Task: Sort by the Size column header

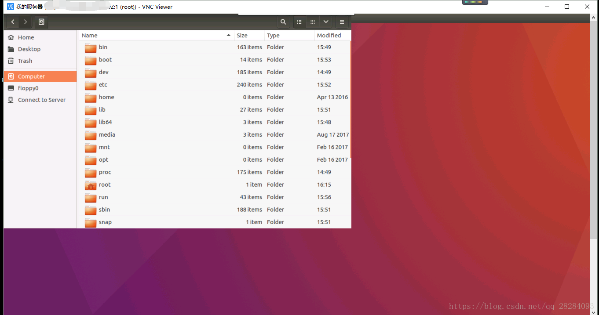Action: [249, 36]
